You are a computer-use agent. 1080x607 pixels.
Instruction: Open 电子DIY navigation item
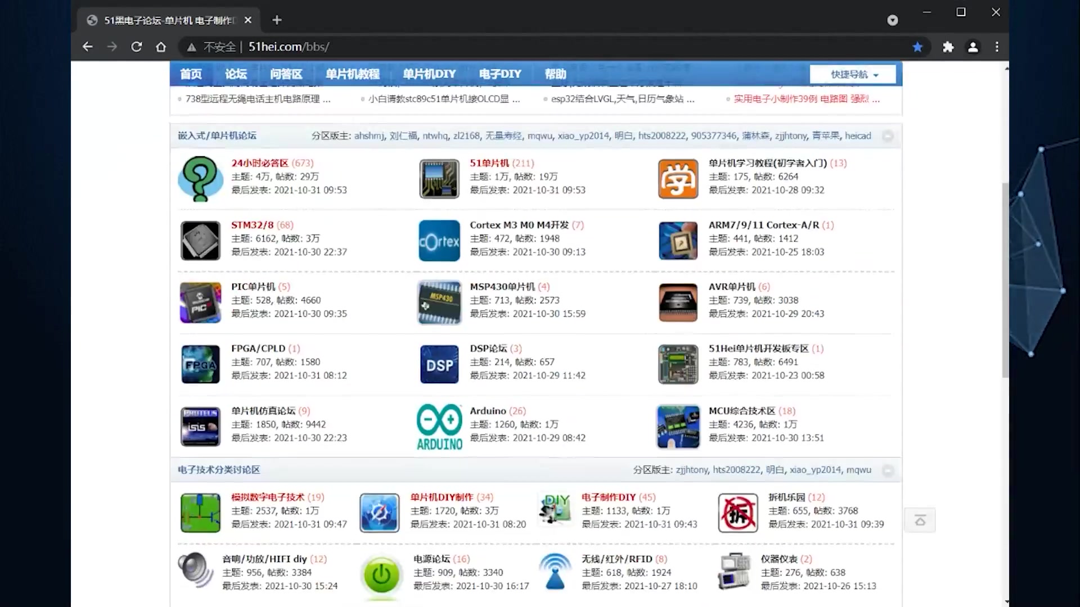click(x=500, y=74)
